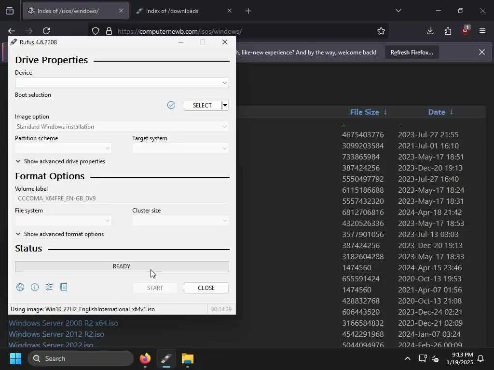Close the Index of /downloads tab
Viewport: 494px width, 370px height.
[x=230, y=11]
